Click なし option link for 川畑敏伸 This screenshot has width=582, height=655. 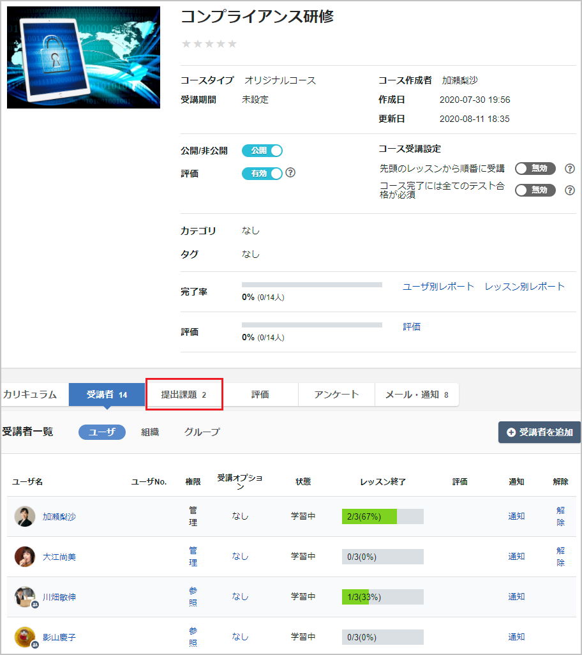(240, 596)
